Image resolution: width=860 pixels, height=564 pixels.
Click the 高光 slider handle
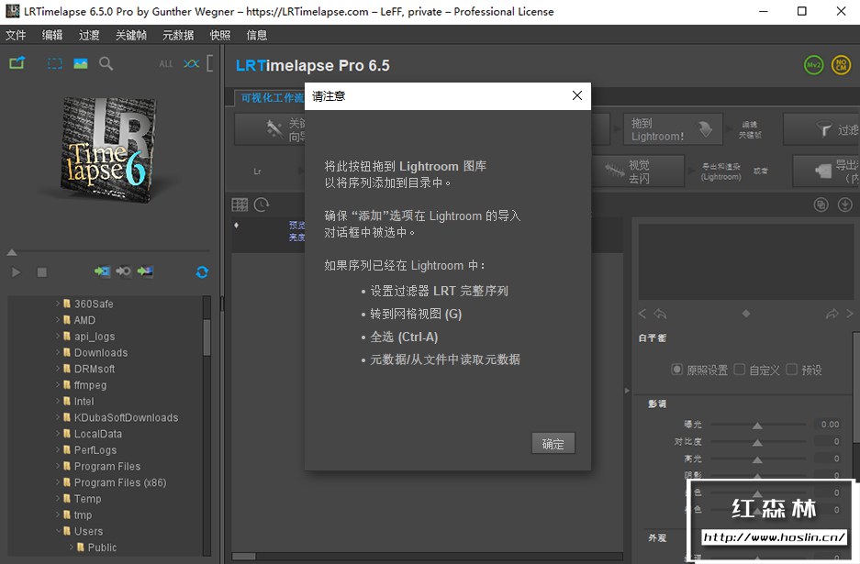click(x=757, y=459)
